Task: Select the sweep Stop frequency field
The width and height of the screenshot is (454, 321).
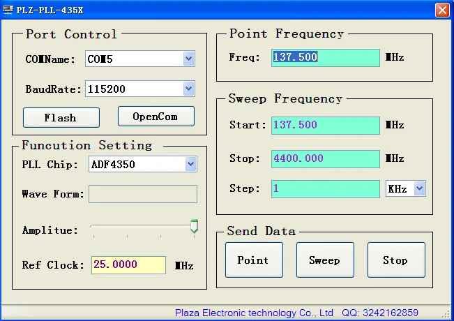Action: pos(325,158)
